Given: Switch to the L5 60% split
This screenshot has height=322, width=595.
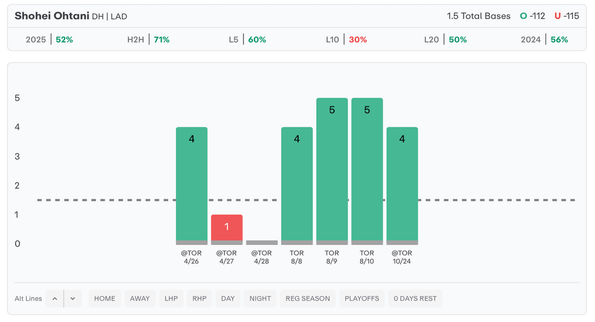Looking at the screenshot, I should pos(247,40).
